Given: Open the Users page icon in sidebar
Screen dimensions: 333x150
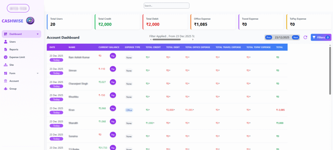Looking at the screenshot, I should [6, 42].
